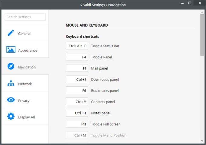
Task: Click the 'Notes panel' label
Action: (x=101, y=113)
